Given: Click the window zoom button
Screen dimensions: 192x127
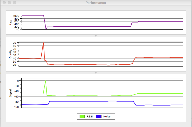Looking at the screenshot, I should click(x=15, y=3).
